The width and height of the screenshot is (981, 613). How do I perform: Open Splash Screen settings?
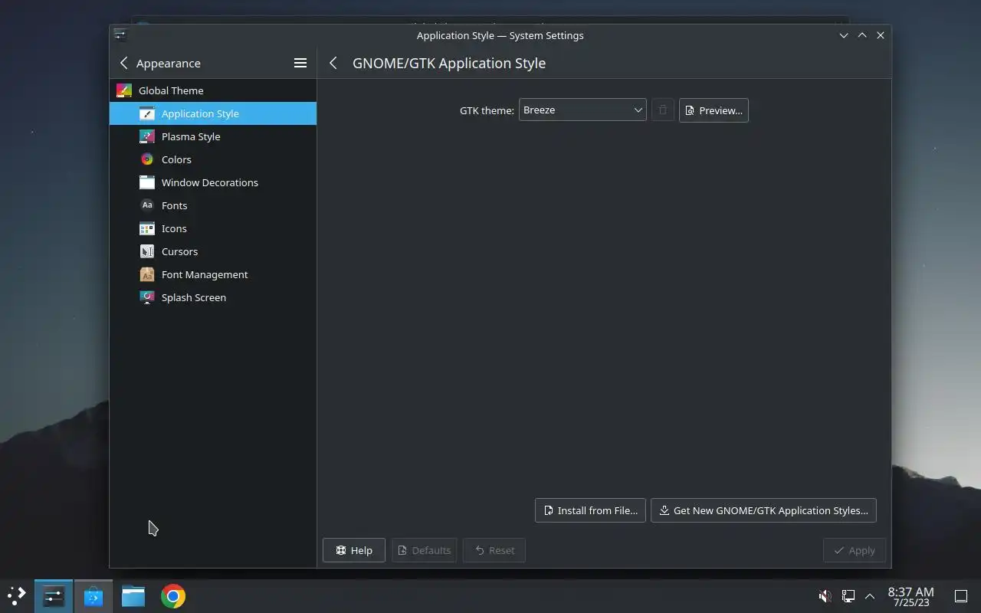pos(213,297)
